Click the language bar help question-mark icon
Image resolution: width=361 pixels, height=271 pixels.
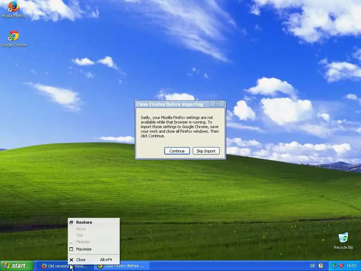tap(320, 266)
